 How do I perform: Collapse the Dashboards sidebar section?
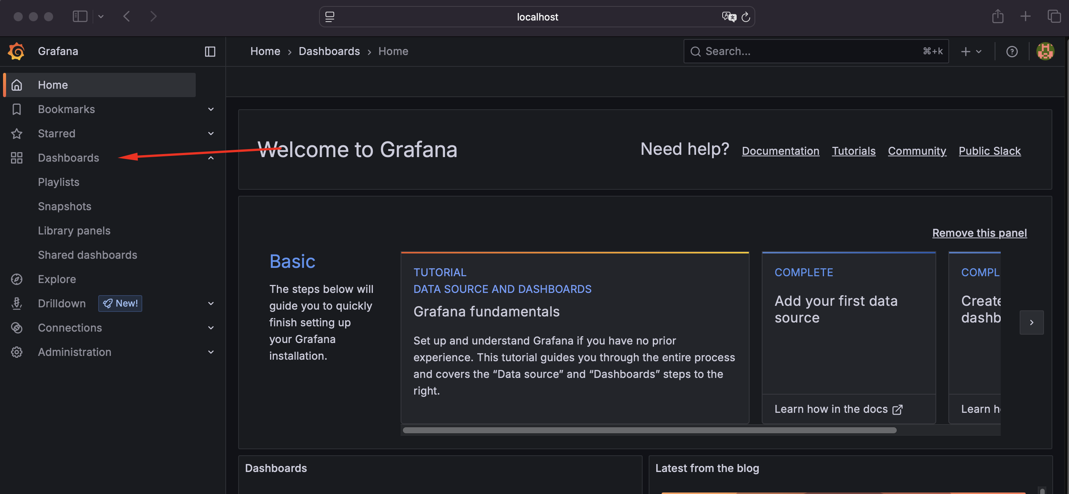[x=211, y=158]
